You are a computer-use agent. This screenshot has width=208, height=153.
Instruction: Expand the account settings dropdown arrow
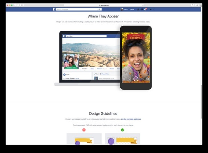pyautogui.click(x=153, y=9)
